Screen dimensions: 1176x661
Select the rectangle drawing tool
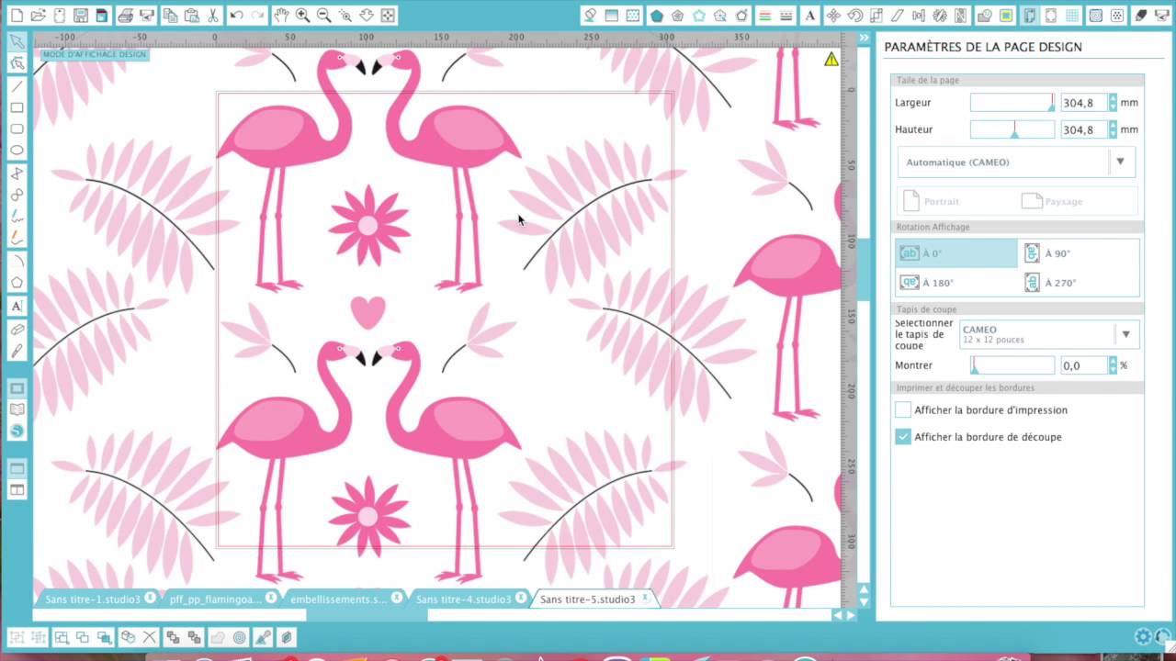17,107
